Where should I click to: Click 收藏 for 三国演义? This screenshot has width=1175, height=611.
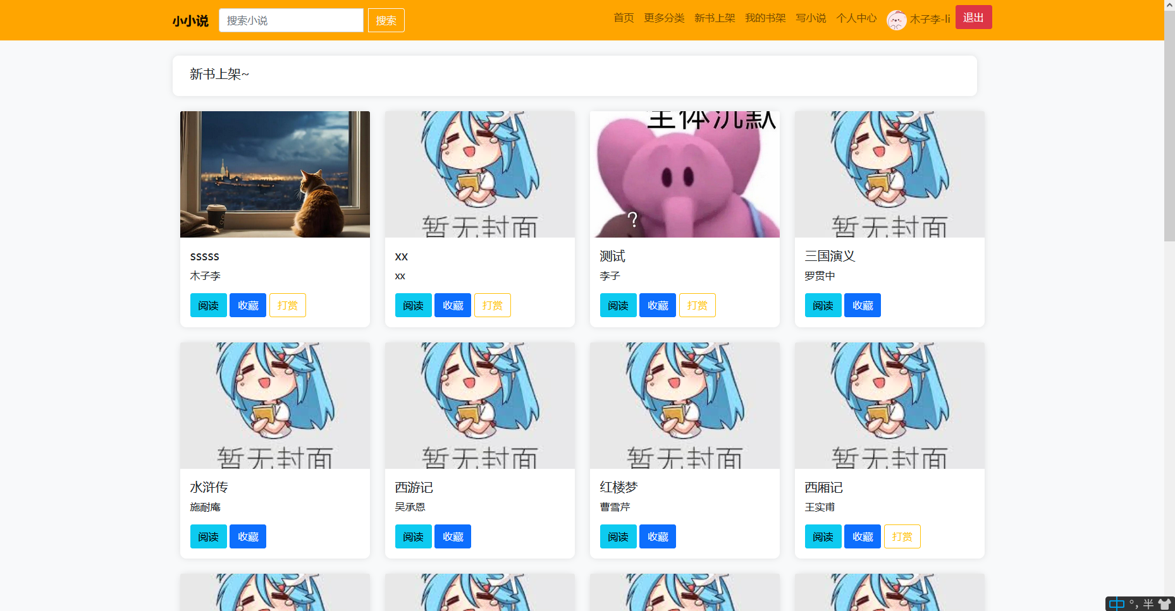pos(863,305)
